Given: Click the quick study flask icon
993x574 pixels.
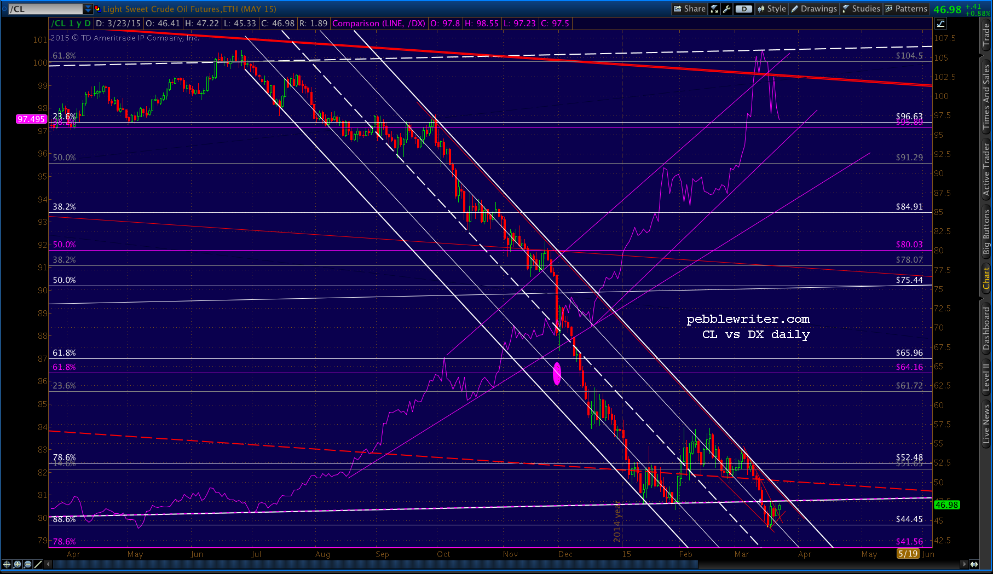Looking at the screenshot, I should 714,9.
